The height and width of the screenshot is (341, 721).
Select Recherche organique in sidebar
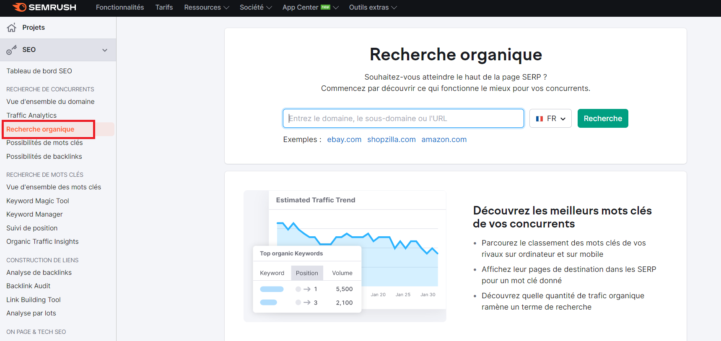point(40,129)
